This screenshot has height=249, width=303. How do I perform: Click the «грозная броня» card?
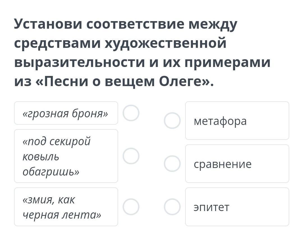coord(66,113)
